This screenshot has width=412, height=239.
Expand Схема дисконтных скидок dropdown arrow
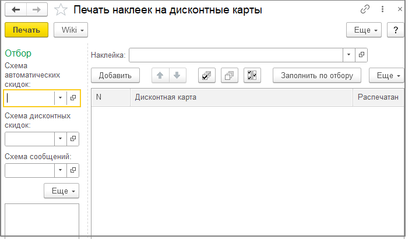click(61, 139)
